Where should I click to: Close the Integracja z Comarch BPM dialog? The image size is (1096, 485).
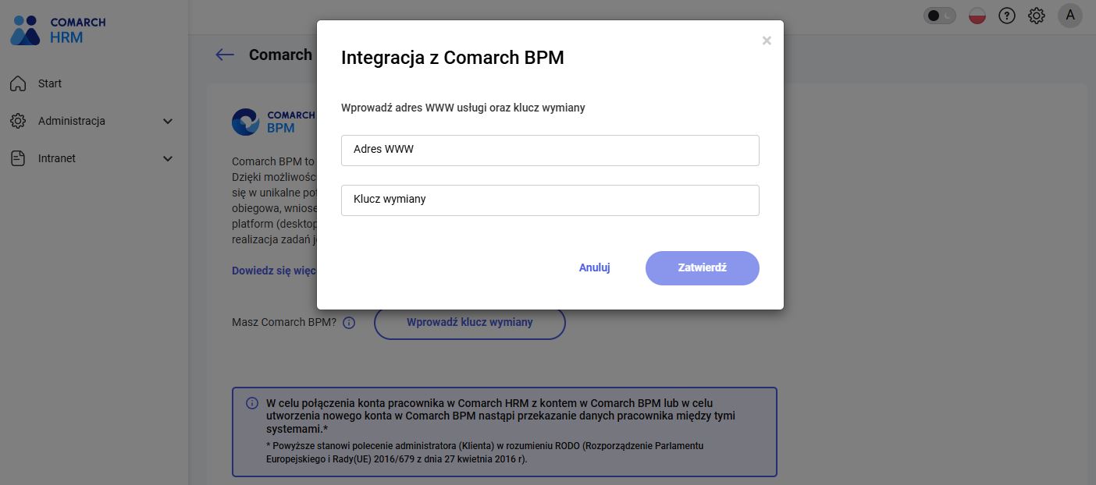[x=767, y=41]
